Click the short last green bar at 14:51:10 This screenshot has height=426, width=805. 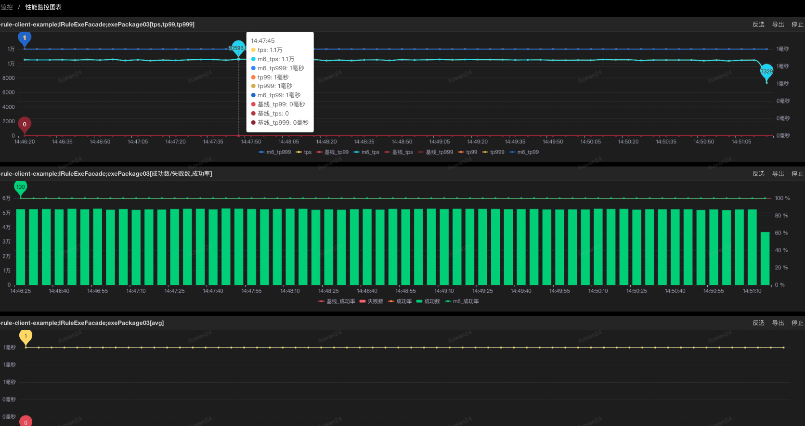point(765,258)
